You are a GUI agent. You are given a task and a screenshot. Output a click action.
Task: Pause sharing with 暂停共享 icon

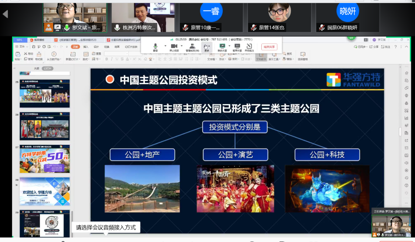point(237,46)
